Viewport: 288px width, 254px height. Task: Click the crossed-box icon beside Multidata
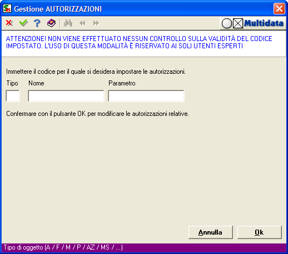tap(238, 23)
